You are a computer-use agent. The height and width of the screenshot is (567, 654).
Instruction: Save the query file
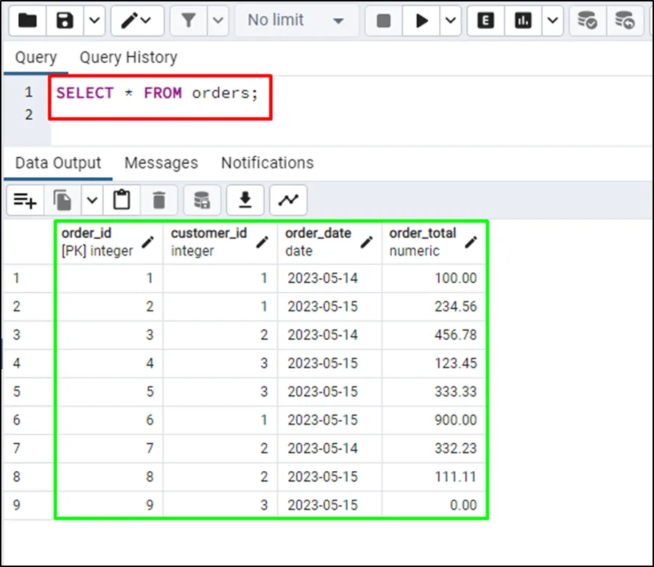tap(65, 20)
